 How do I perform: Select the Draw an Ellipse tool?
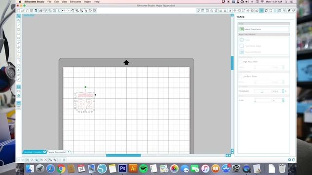[x=19, y=38]
